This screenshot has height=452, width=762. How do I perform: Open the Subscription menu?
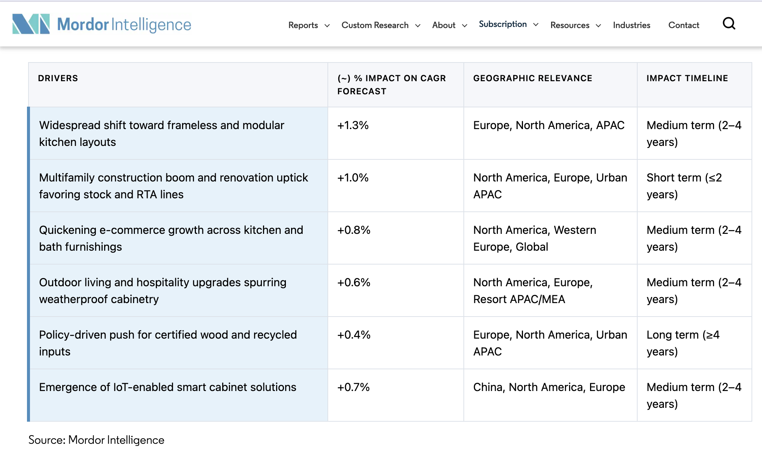(503, 24)
